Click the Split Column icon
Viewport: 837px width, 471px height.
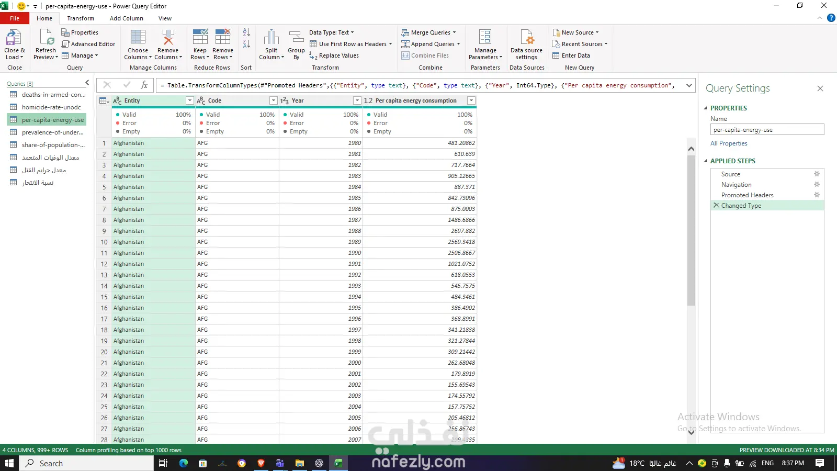271,38
